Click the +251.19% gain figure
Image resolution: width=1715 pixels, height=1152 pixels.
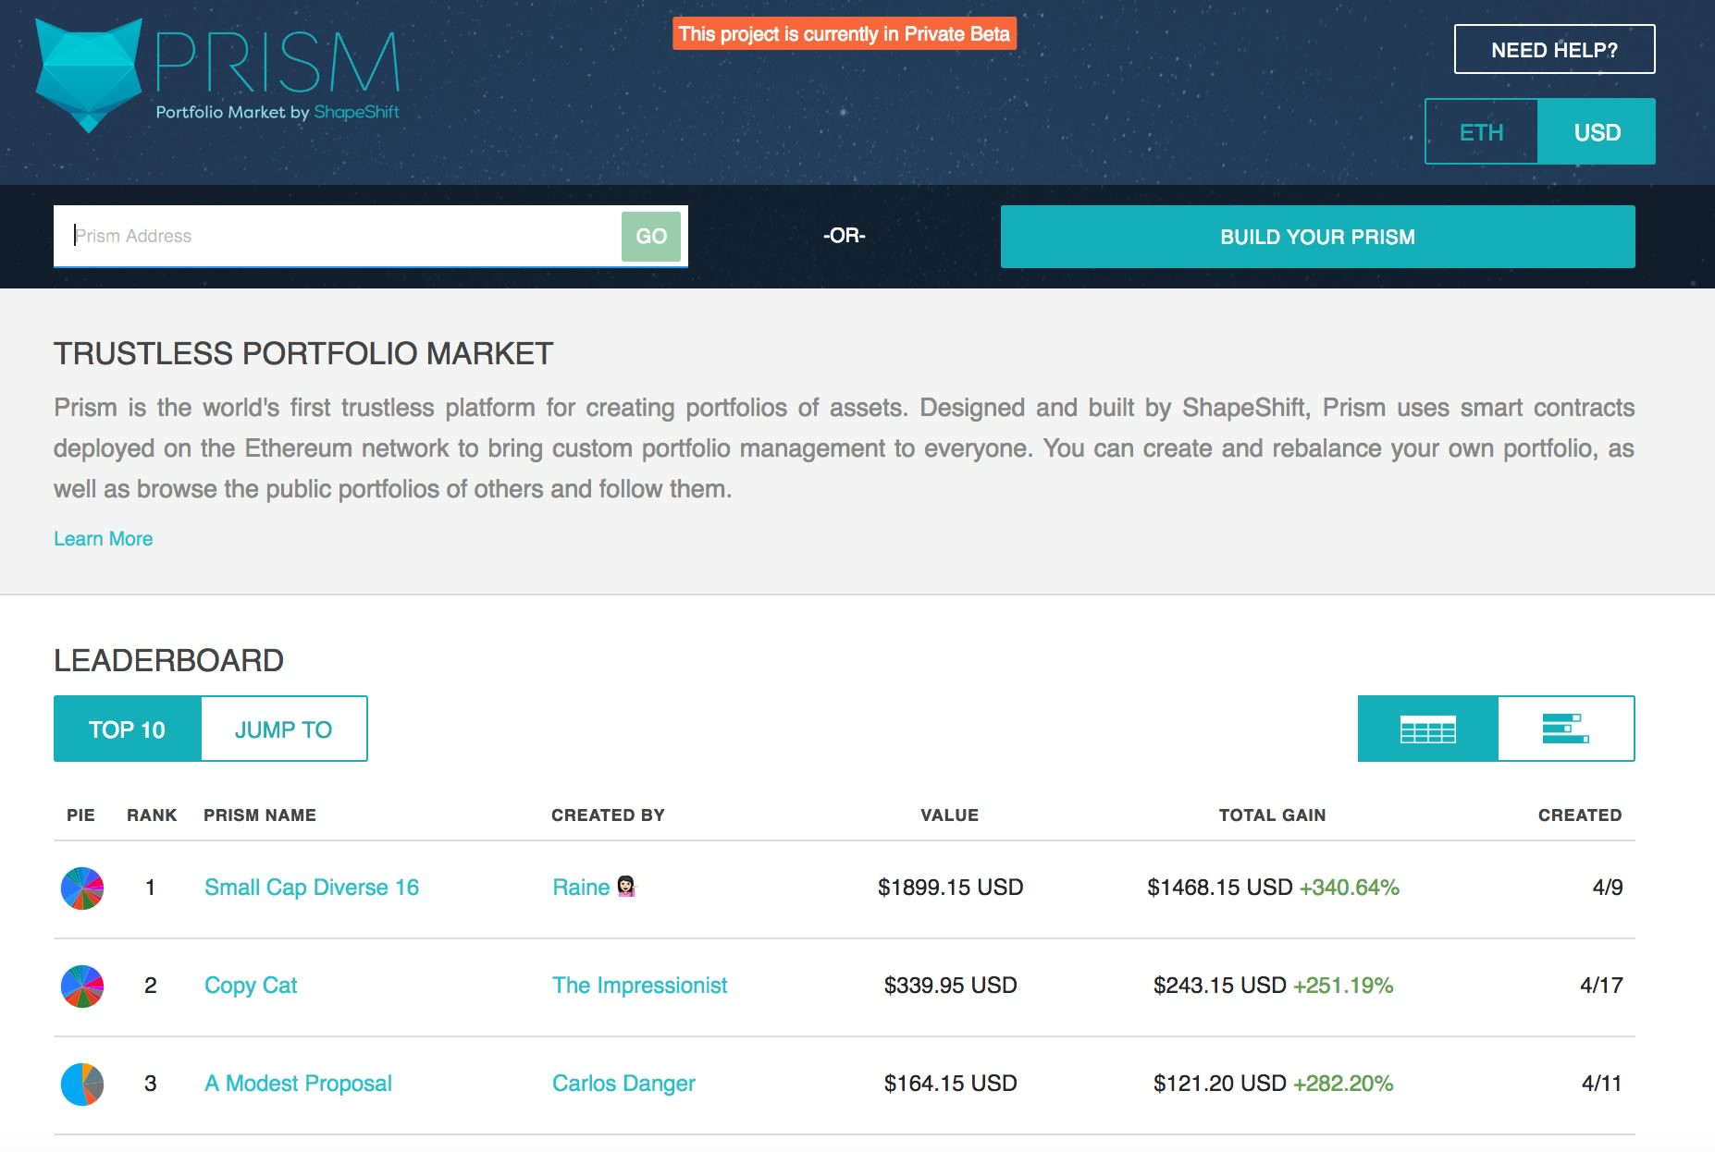point(1343,986)
